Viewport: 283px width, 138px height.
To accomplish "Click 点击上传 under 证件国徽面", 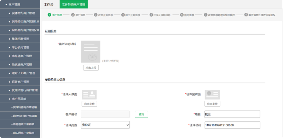I will (x=212, y=104).
